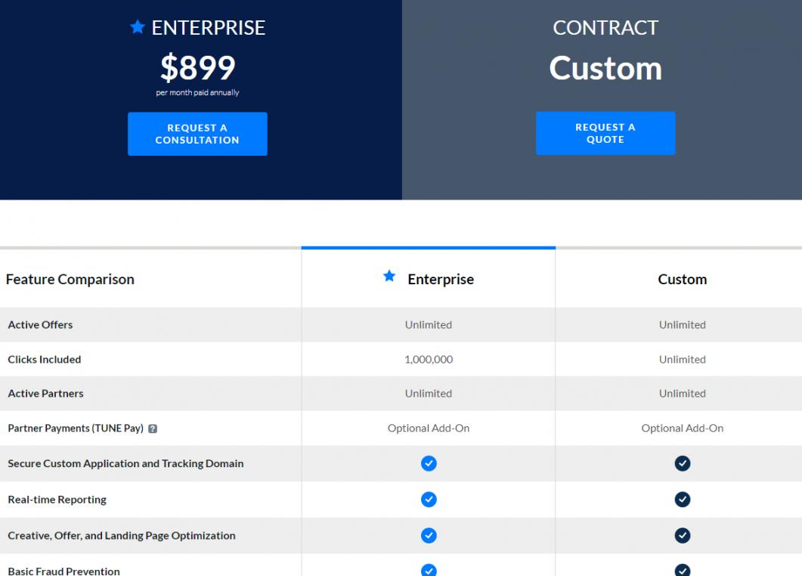
Task: Click the blue star next to Enterprise column
Action: pyautogui.click(x=389, y=277)
